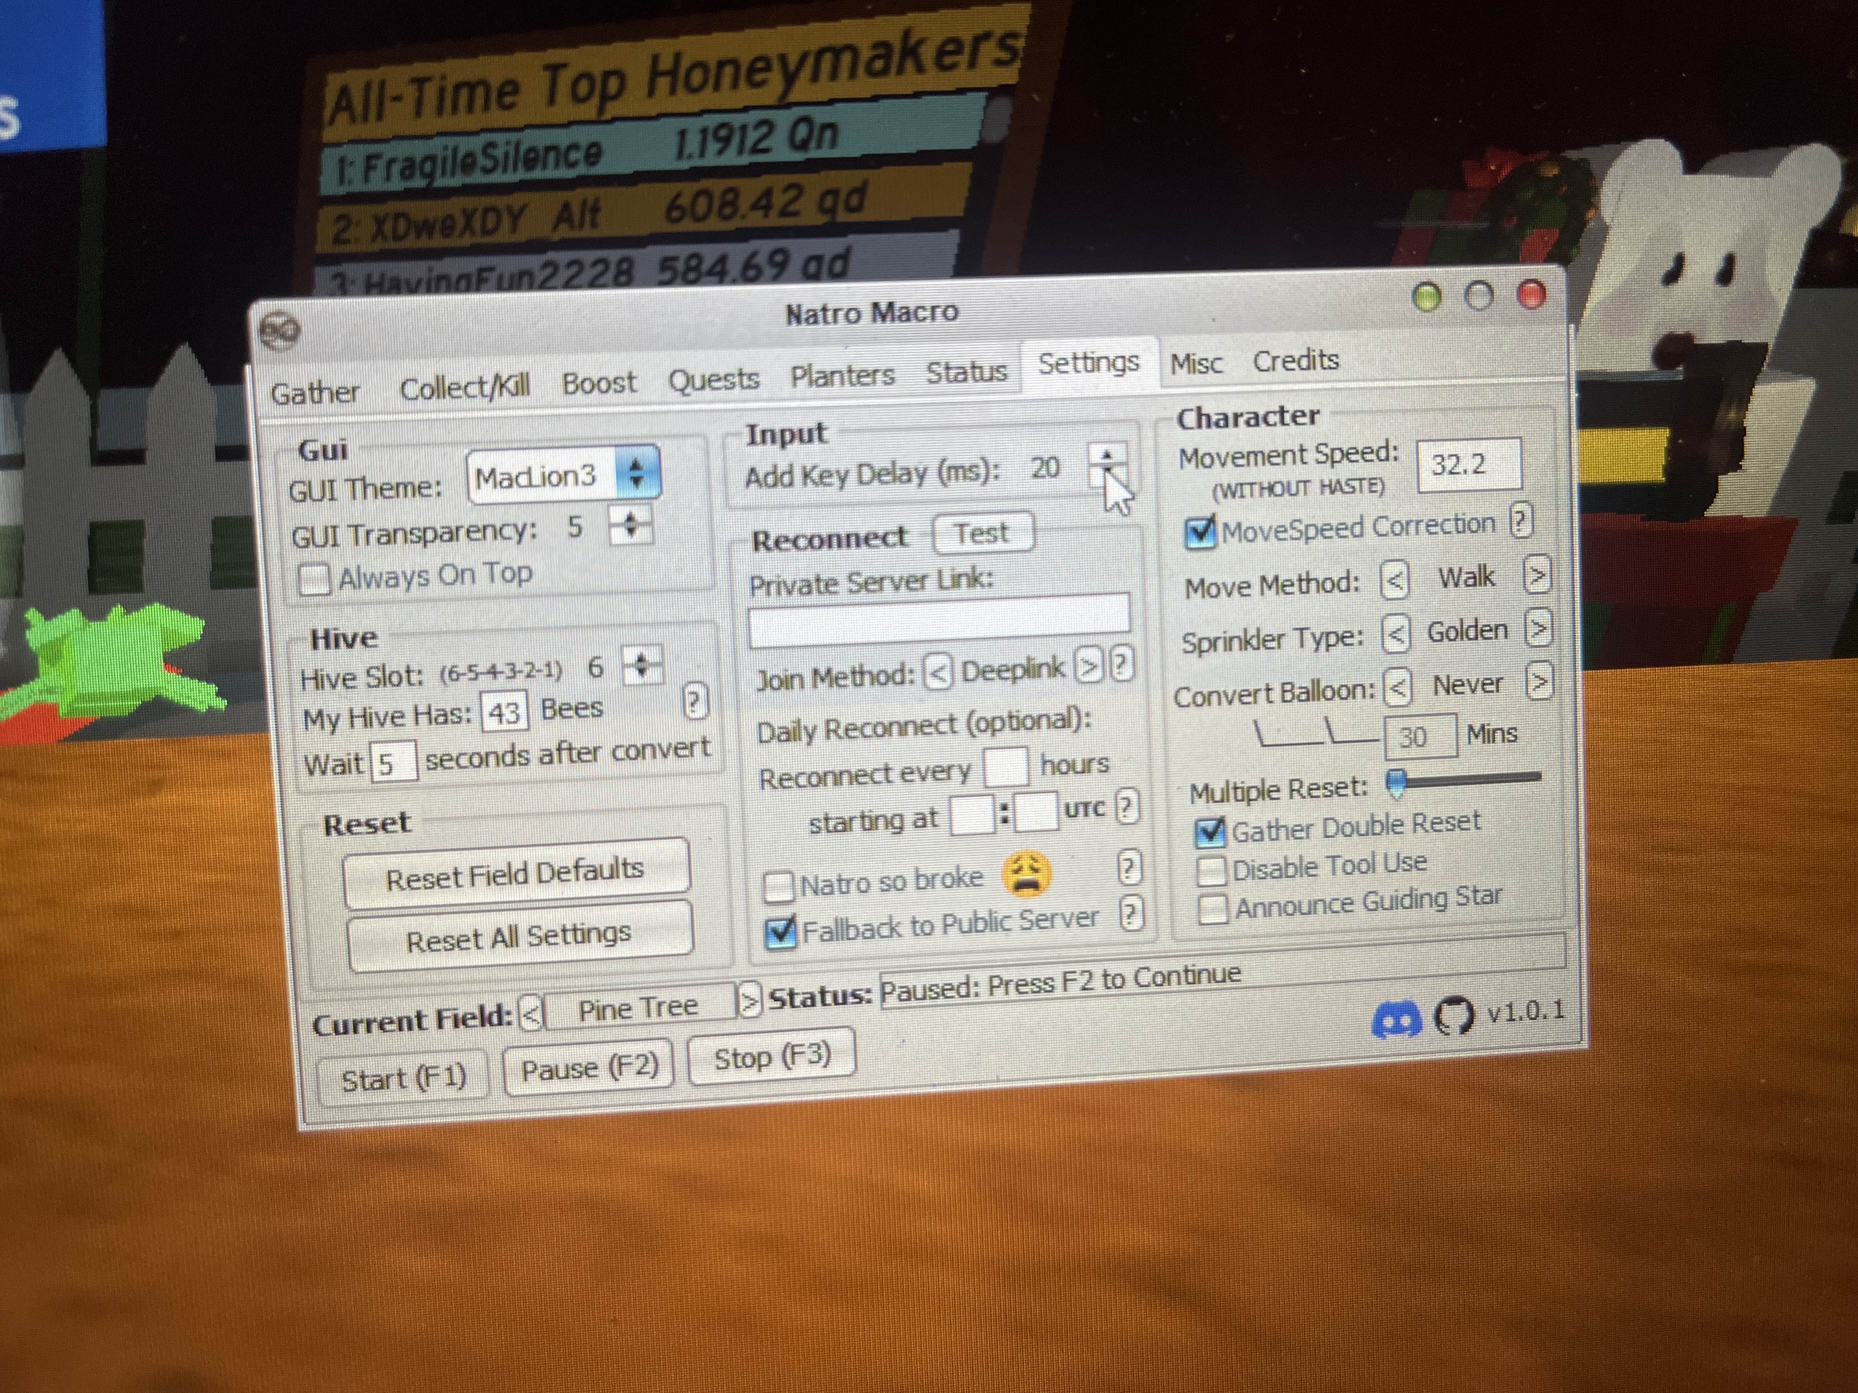This screenshot has height=1393, width=1858.
Task: Click help icon next to Join Method
Action: point(1121,664)
